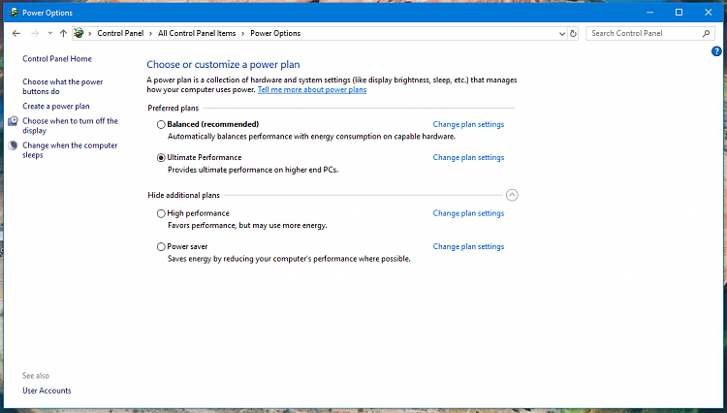Change plan settings for Power saver
Image resolution: width=727 pixels, height=413 pixels.
coord(468,246)
